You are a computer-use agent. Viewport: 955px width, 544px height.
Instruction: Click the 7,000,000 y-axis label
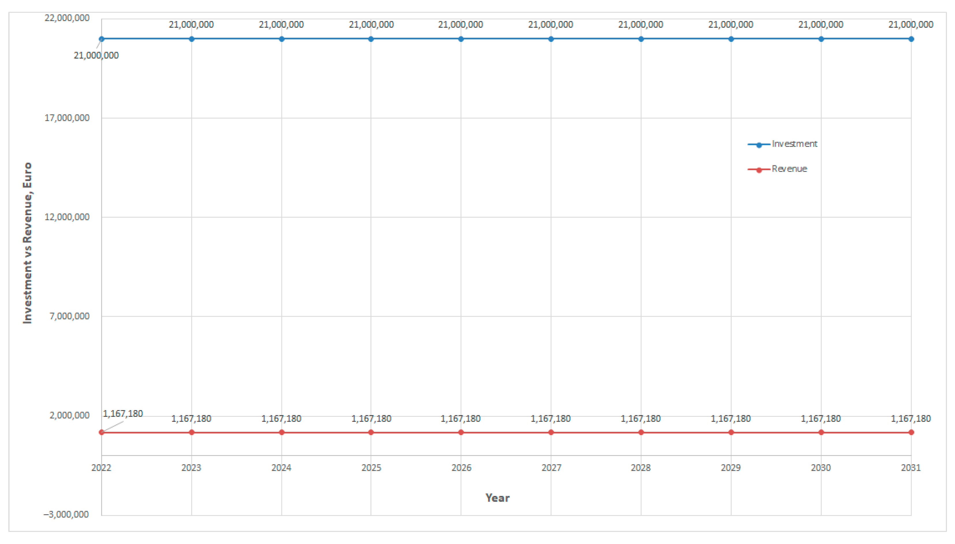(70, 316)
